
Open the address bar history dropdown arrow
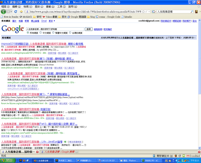[149, 11]
